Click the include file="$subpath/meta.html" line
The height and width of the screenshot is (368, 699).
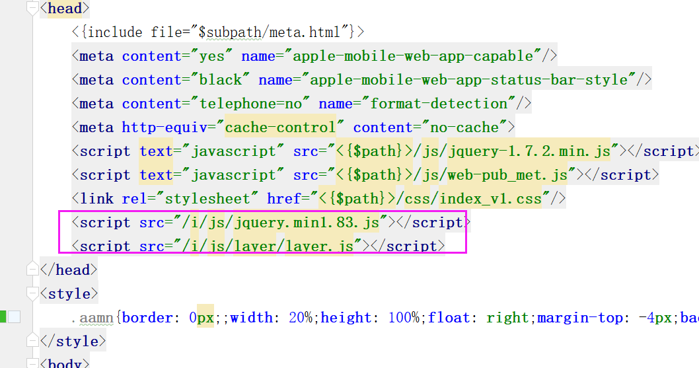click(218, 32)
